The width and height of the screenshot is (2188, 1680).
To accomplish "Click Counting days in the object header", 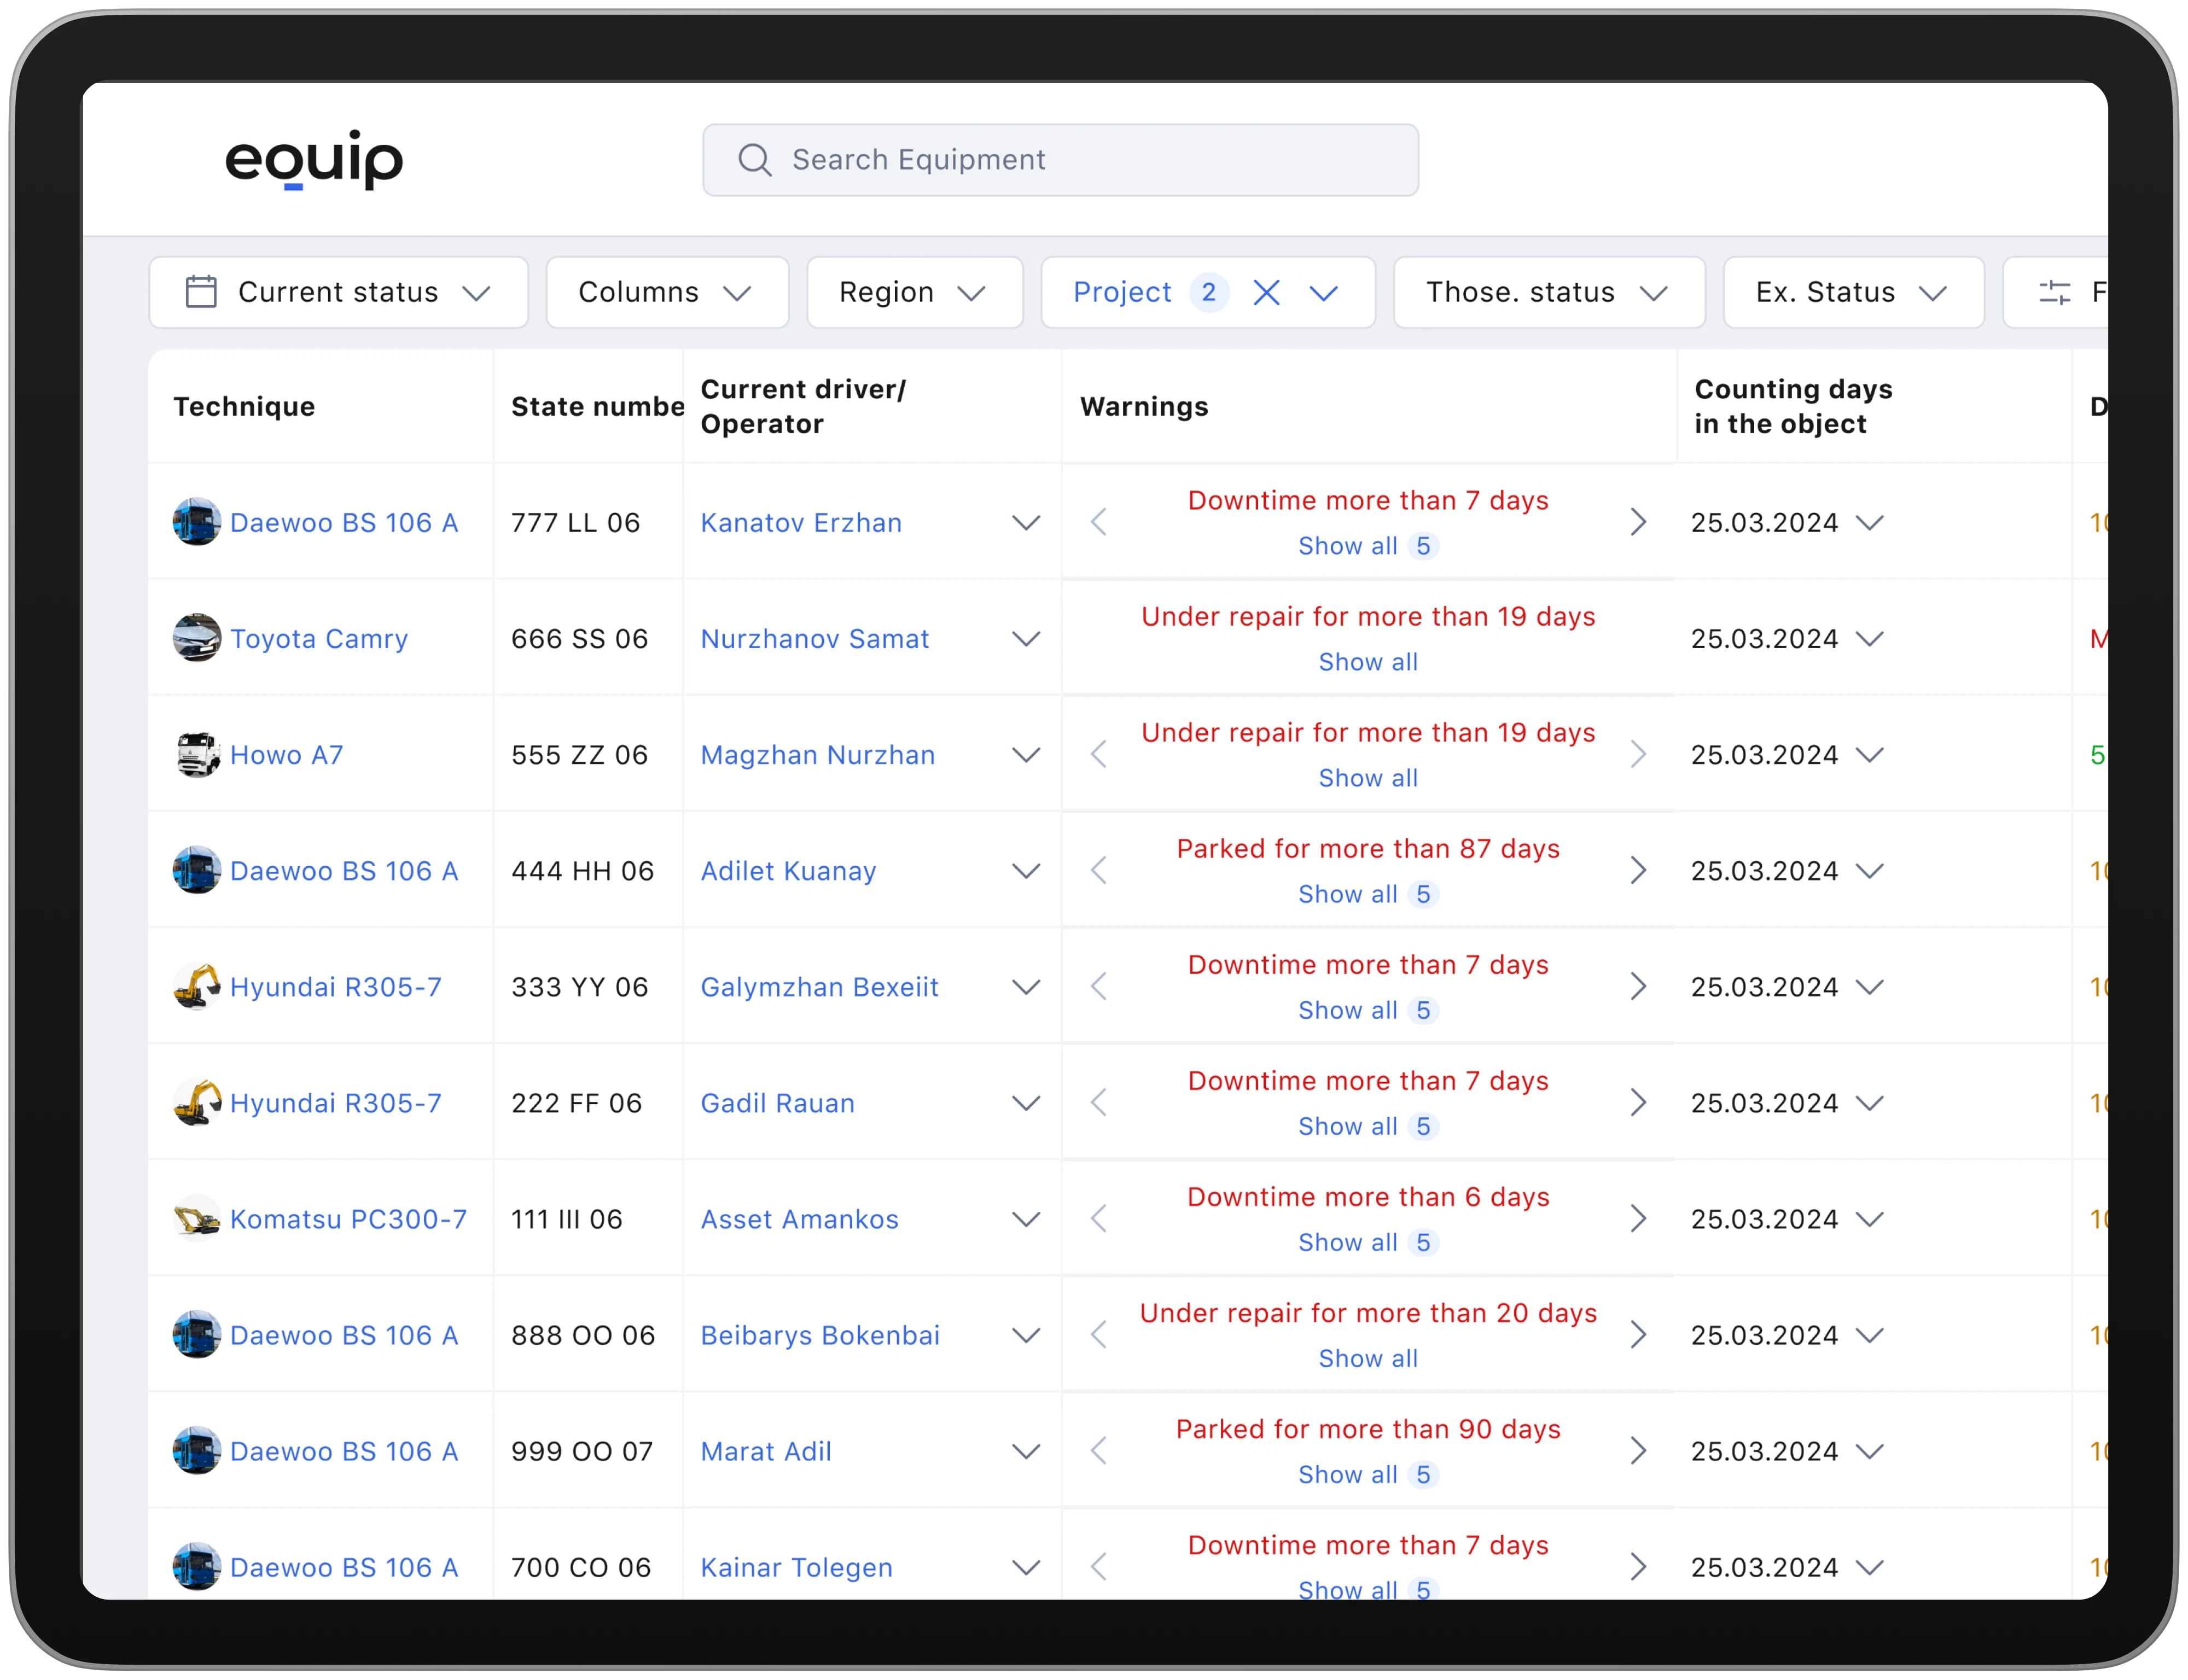I will 1793,406.
